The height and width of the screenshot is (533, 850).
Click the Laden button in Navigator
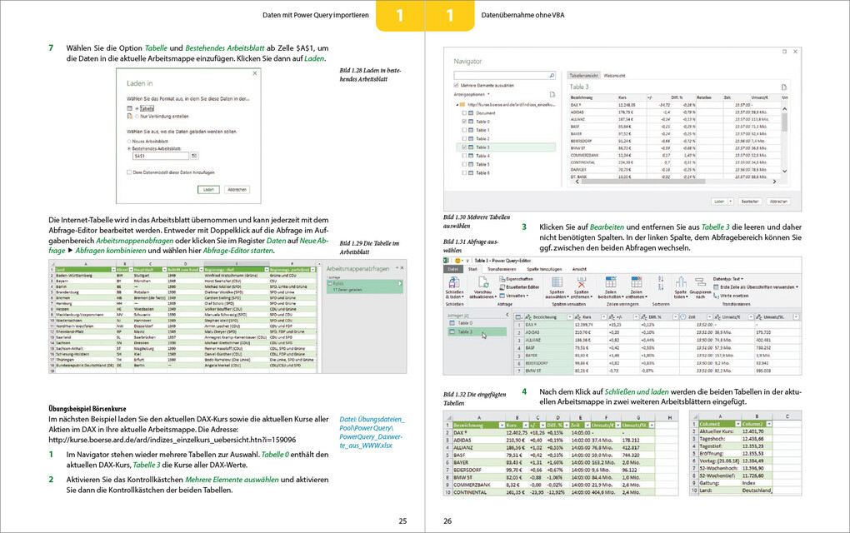tap(719, 201)
